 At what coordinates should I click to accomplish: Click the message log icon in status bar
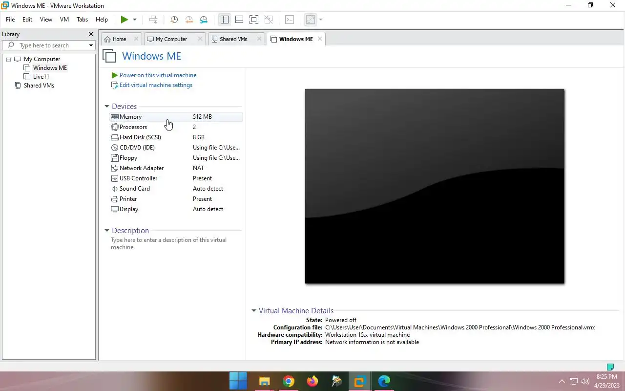tap(610, 367)
